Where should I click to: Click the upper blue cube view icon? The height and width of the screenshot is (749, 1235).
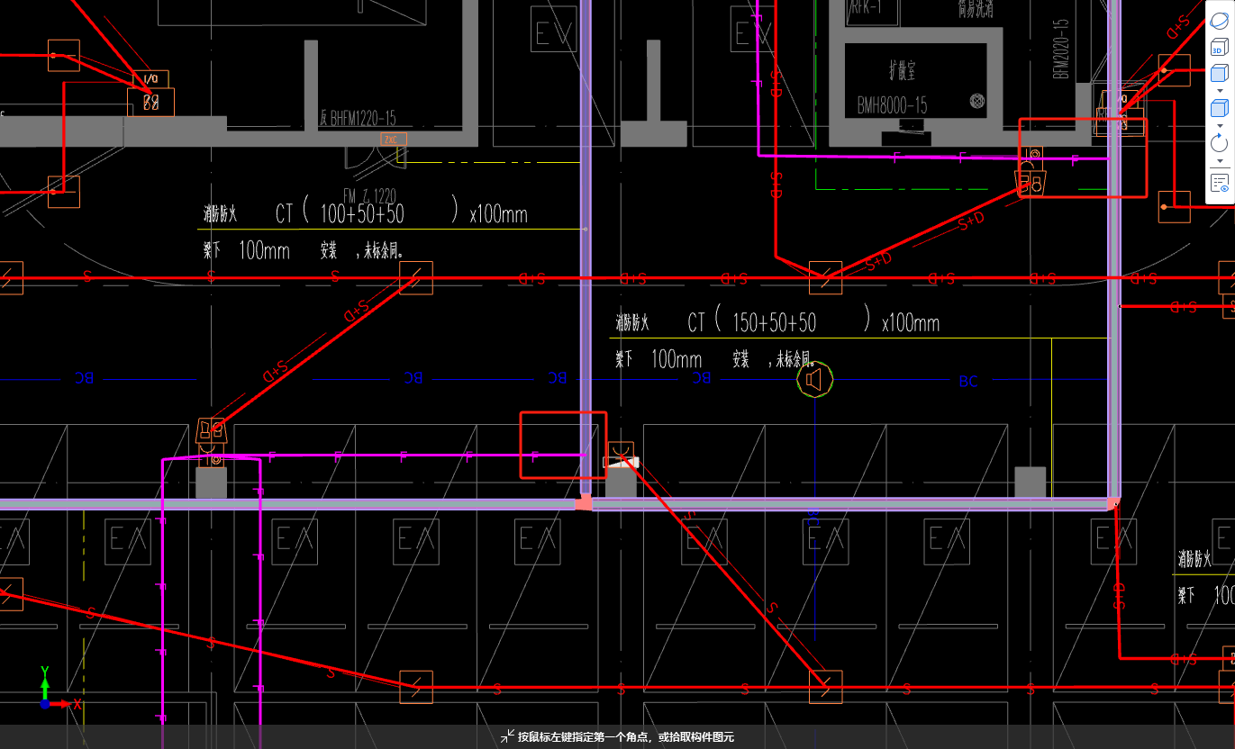(x=1219, y=75)
